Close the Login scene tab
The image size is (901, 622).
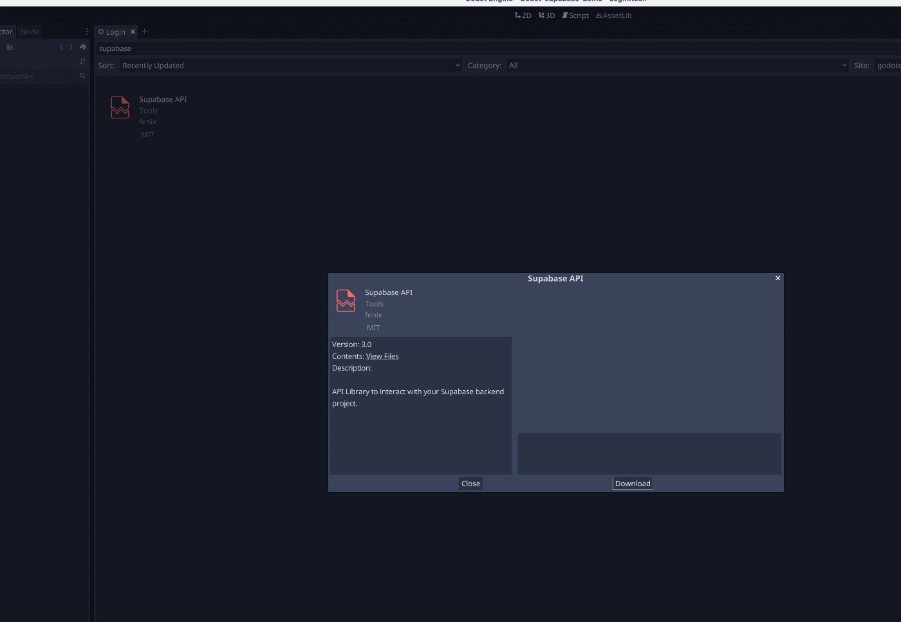click(133, 32)
